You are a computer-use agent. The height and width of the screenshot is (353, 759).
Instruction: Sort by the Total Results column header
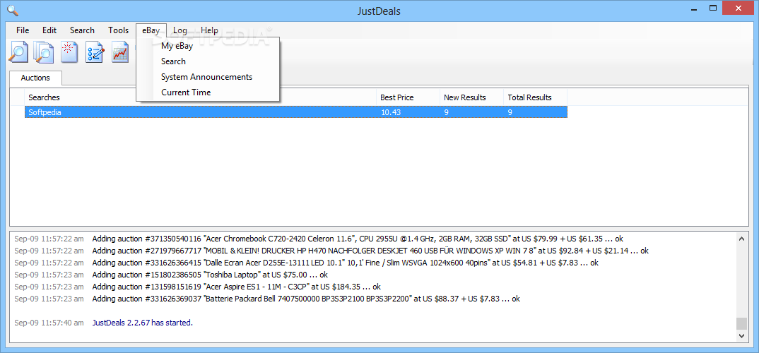pos(536,97)
